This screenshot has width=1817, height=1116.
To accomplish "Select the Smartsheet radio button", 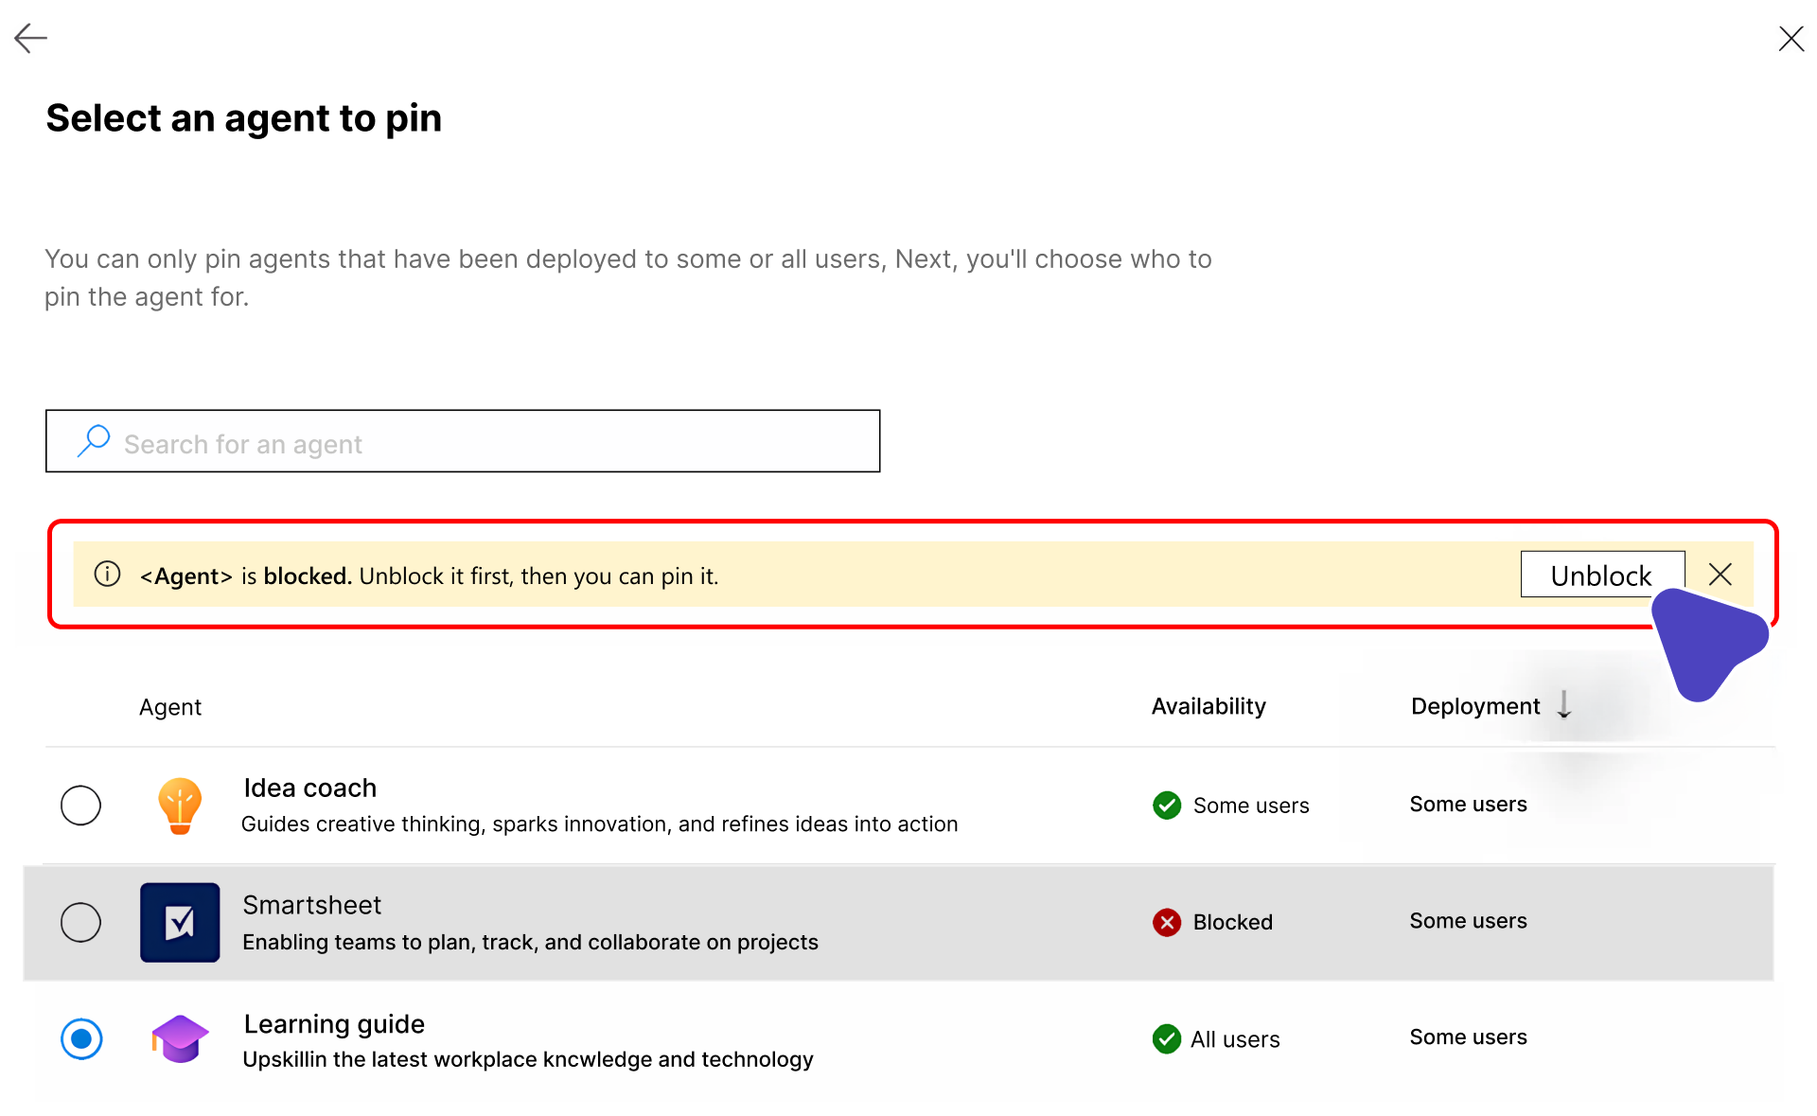I will point(80,922).
